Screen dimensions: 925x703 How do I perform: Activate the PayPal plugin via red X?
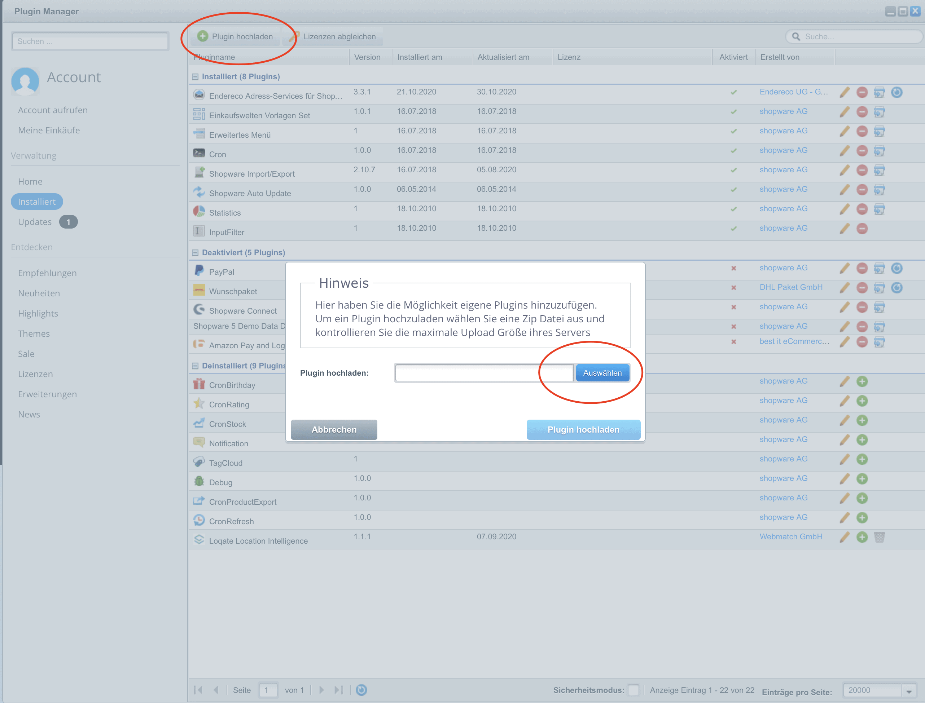click(x=734, y=268)
